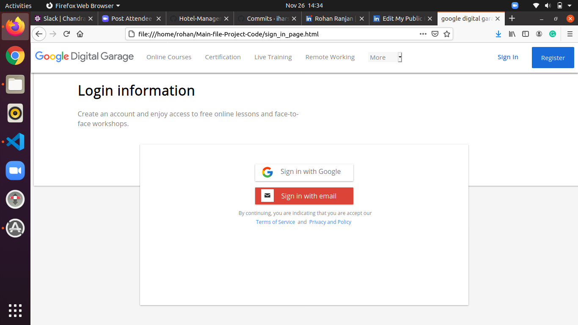Screen dimensions: 578x325
Task: Click the page info icon in address bar
Action: pyautogui.click(x=132, y=34)
